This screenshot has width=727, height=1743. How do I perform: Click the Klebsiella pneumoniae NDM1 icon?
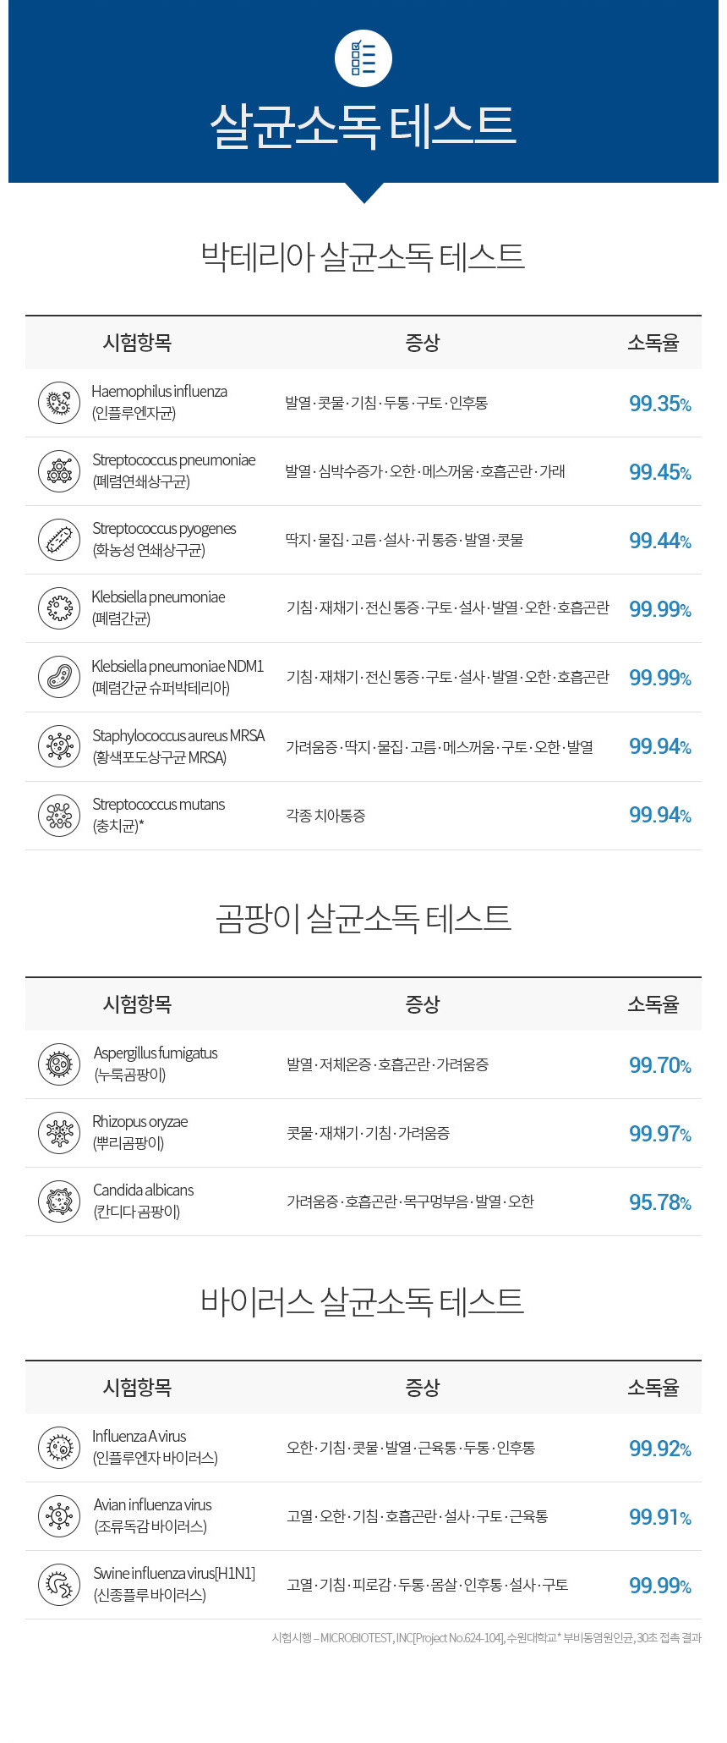(x=59, y=677)
